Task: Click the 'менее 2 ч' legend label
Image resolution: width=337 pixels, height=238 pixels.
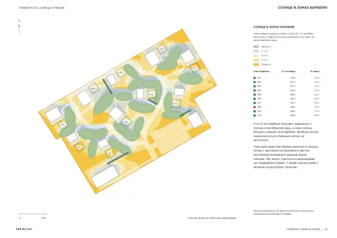Action: (x=267, y=46)
